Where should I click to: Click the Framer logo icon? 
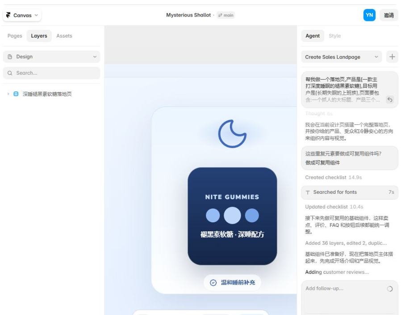point(8,15)
